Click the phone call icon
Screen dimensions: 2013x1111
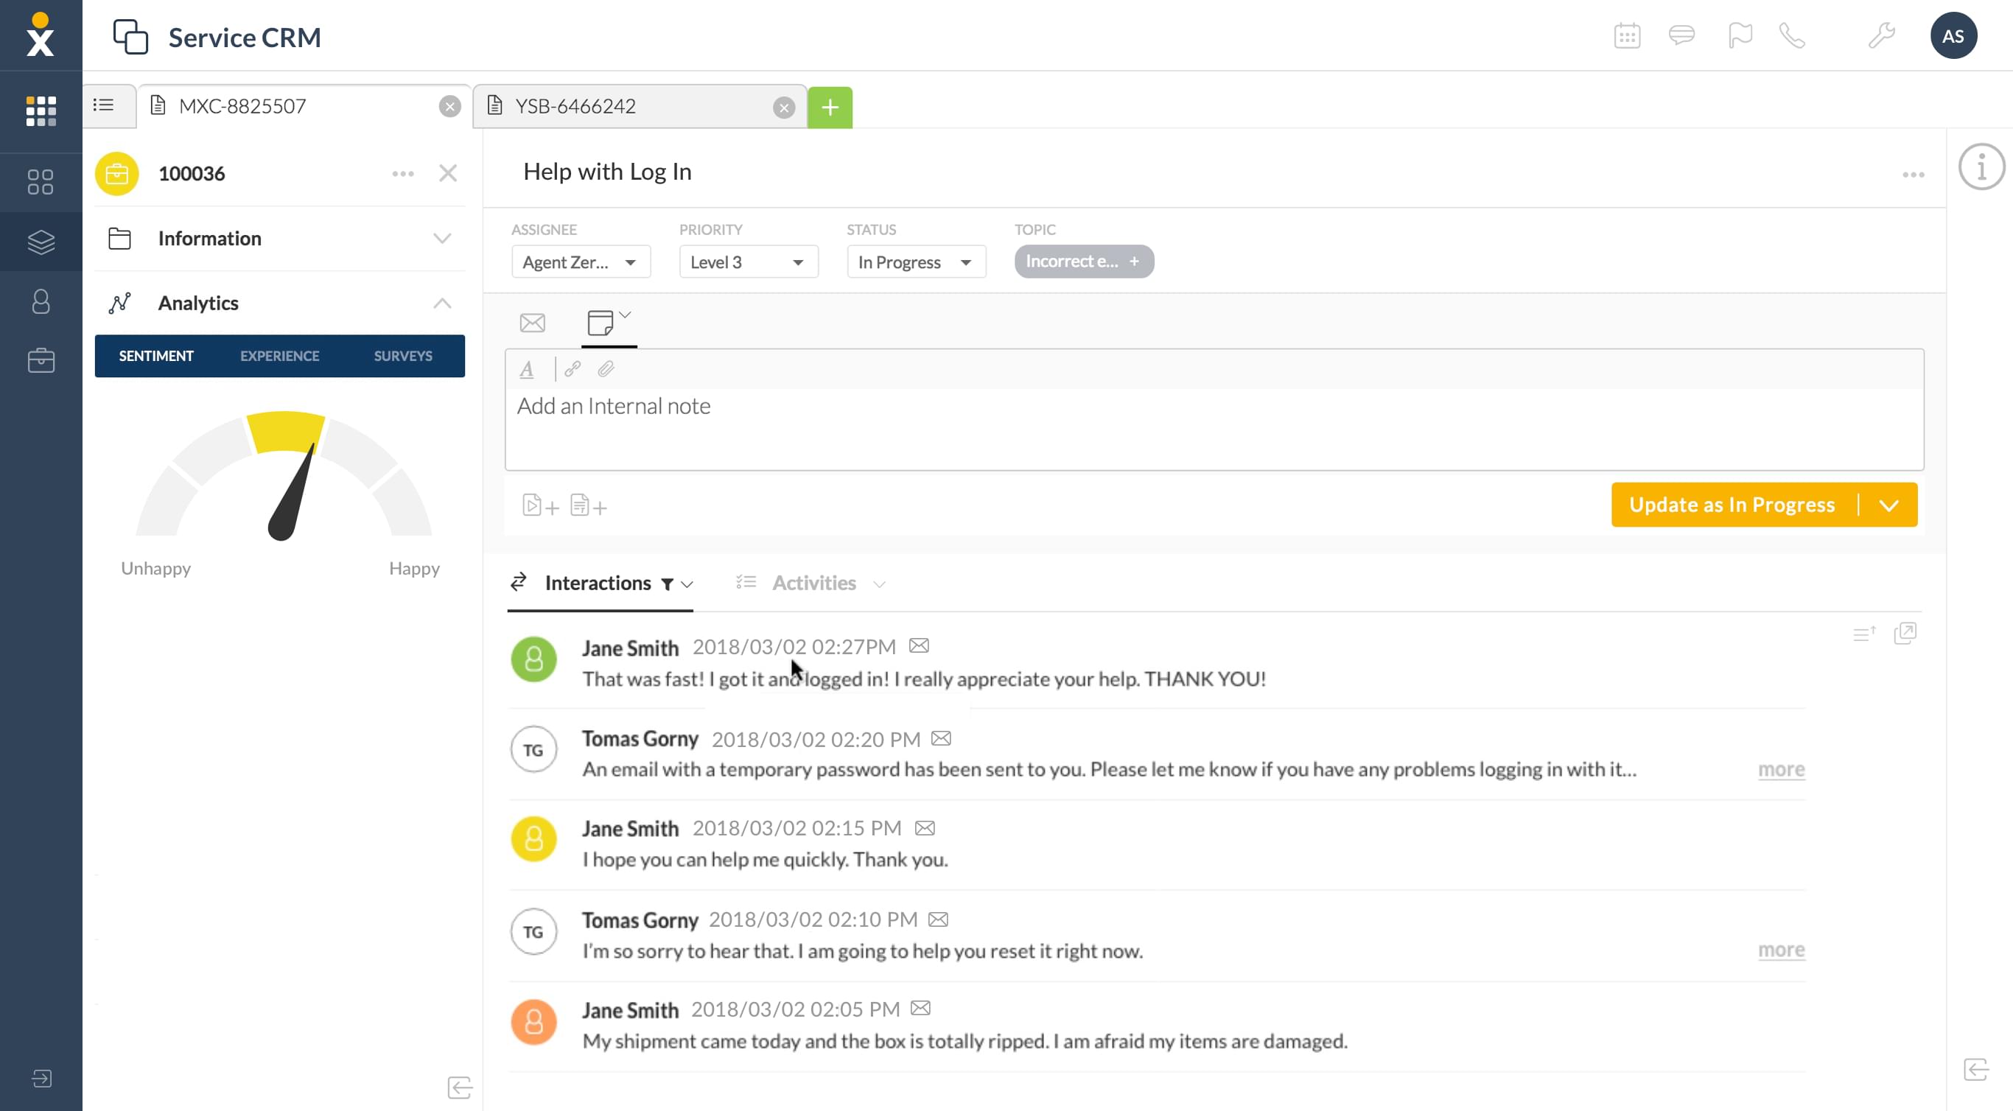(x=1791, y=36)
